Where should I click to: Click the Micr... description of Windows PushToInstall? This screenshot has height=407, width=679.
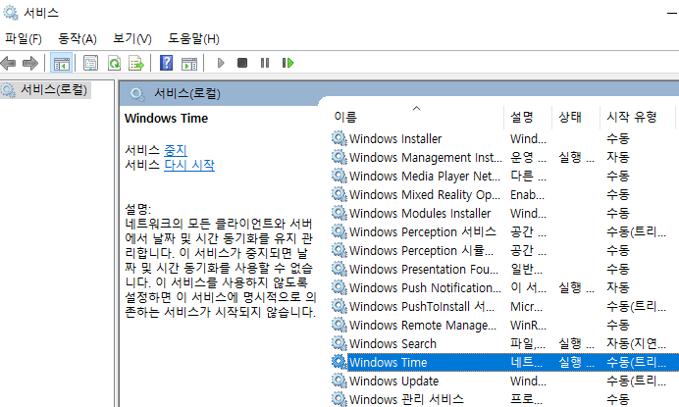[528, 307]
